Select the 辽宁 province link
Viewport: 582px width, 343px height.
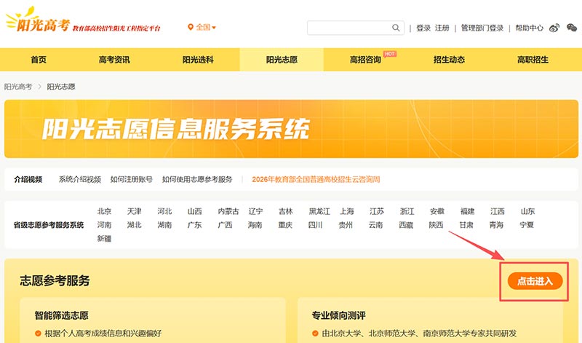click(x=255, y=211)
